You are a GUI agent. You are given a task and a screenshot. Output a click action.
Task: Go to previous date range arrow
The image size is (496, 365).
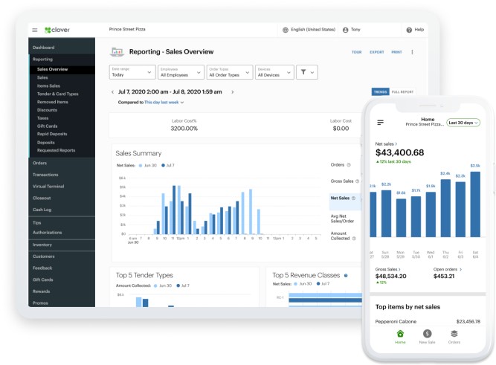pyautogui.click(x=112, y=92)
